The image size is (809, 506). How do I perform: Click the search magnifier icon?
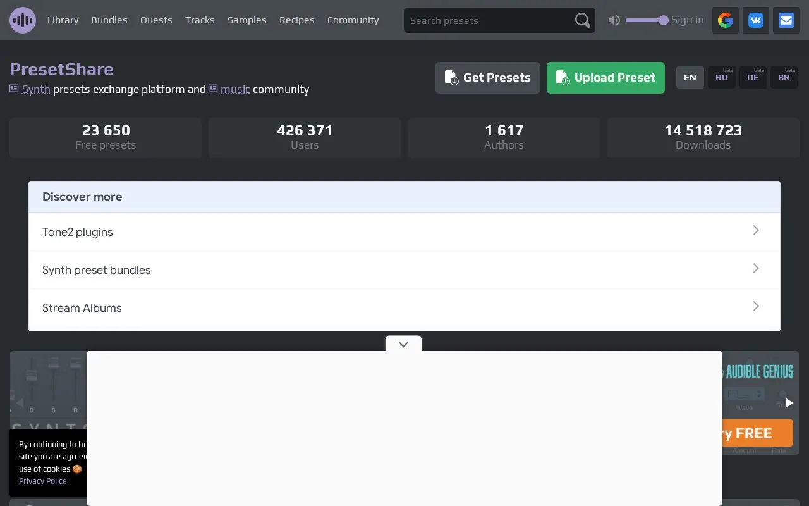coord(582,20)
